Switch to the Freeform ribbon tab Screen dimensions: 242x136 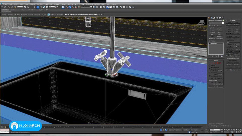pyautogui.click(x=13, y=10)
